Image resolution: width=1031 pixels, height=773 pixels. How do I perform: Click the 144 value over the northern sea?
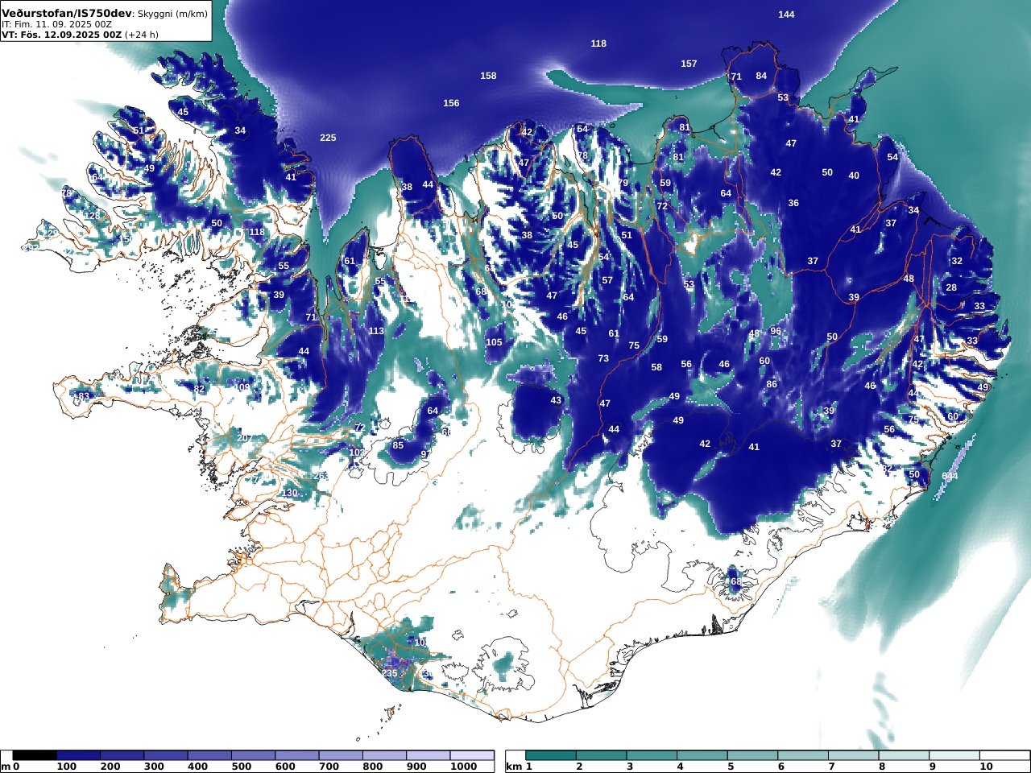pos(786,14)
